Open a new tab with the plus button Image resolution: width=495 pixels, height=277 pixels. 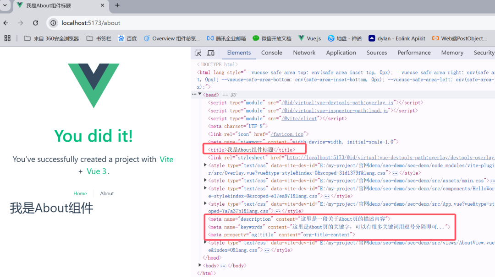(117, 5)
